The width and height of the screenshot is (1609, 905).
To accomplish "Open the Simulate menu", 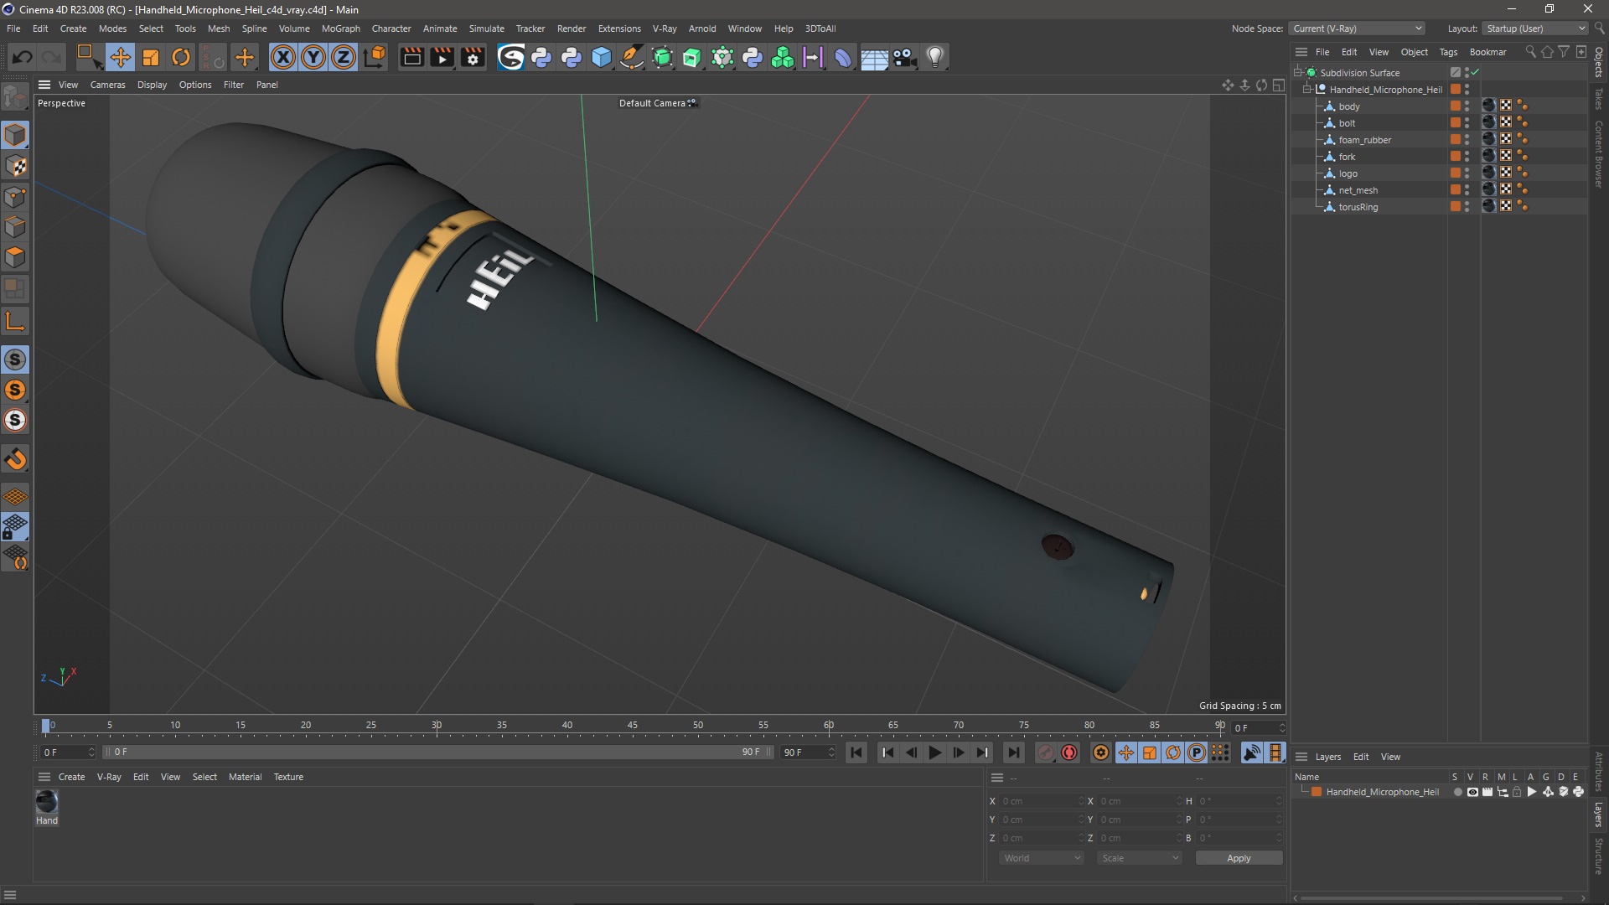I will tap(486, 28).
